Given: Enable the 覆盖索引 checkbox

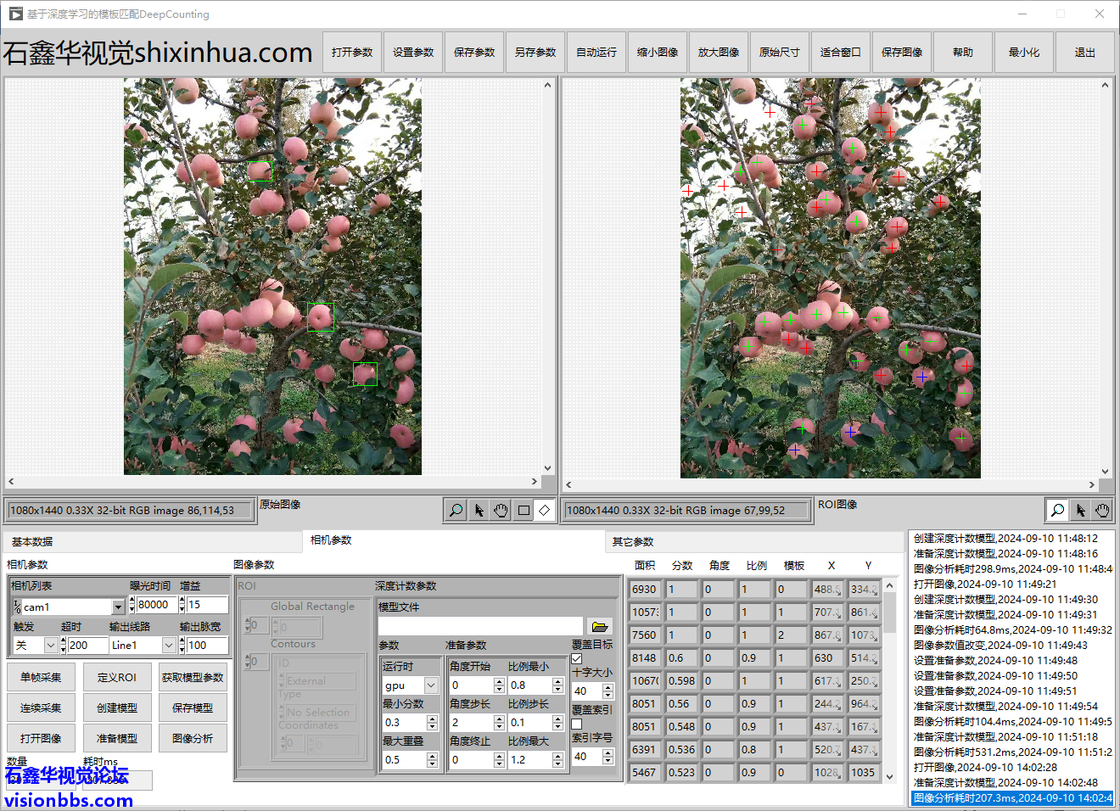Looking at the screenshot, I should point(577,724).
